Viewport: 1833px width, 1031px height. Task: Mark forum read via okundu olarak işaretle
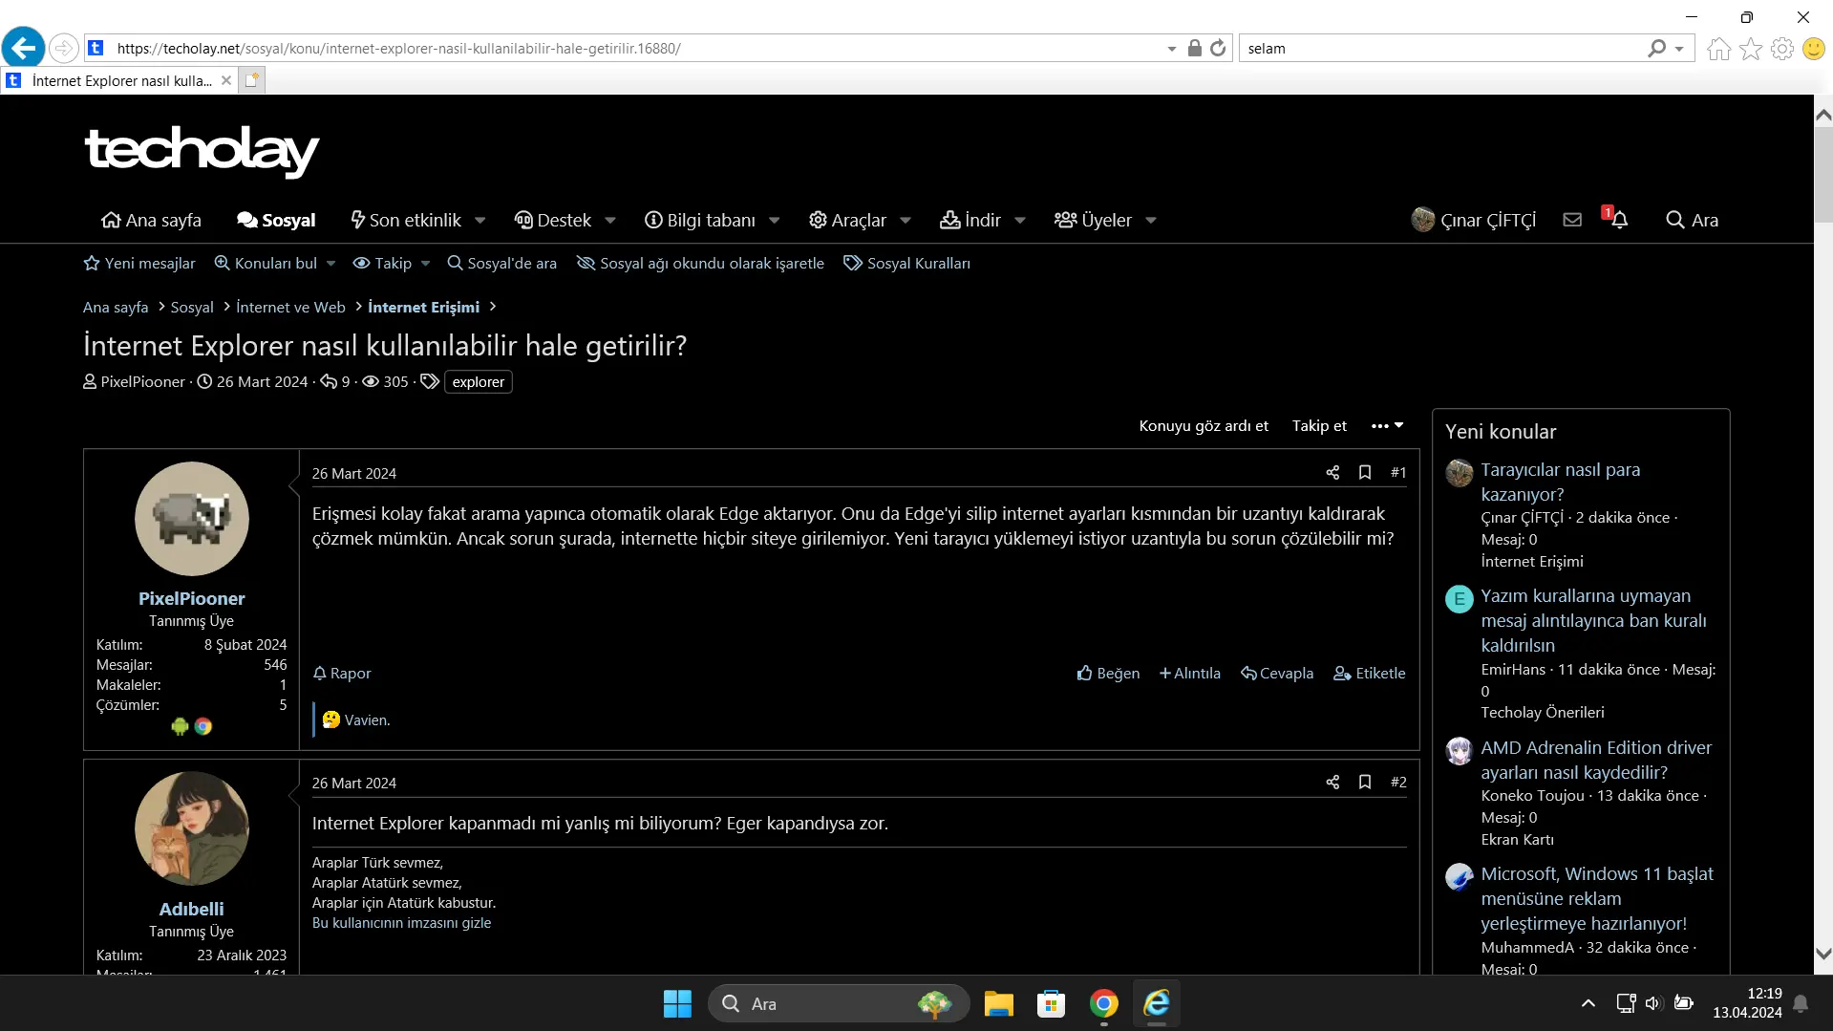point(700,264)
